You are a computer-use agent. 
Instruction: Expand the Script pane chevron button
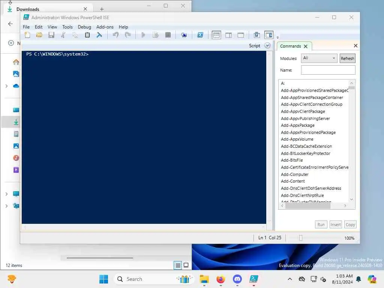tap(267, 46)
